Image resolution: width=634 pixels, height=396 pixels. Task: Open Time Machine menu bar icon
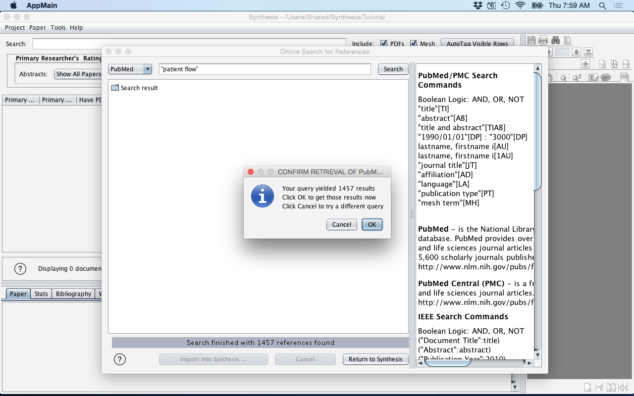coord(505,5)
